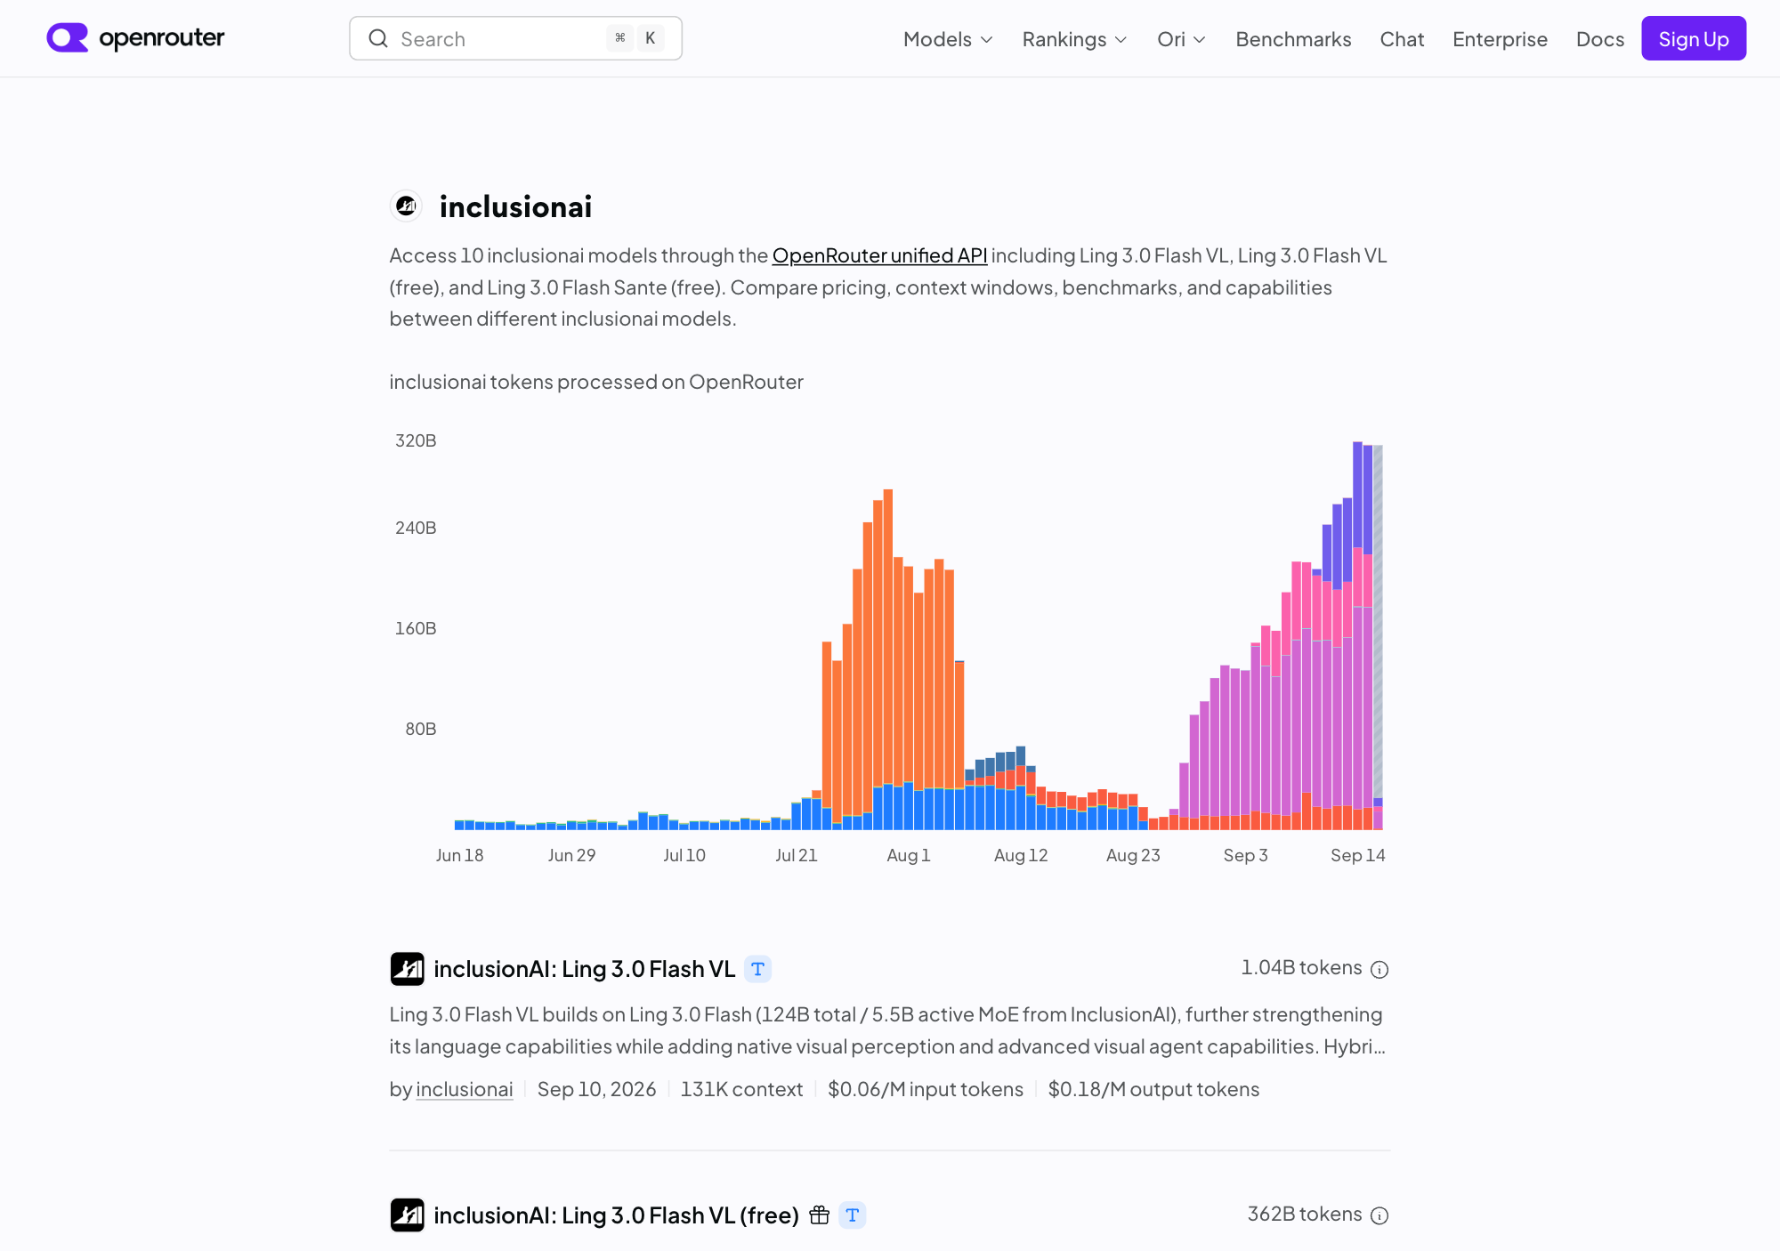Click the 'inclusionai' page heading
This screenshot has height=1251, width=1780.
(515, 207)
